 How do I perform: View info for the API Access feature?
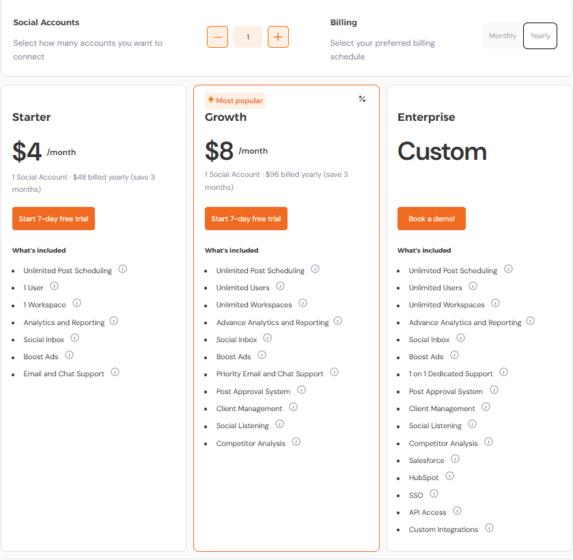tap(456, 511)
